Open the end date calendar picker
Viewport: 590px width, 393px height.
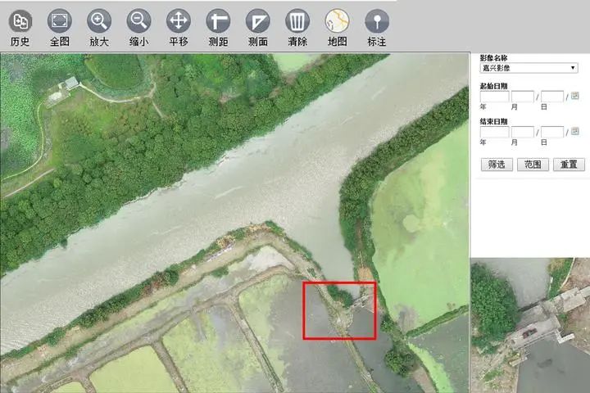pos(575,131)
